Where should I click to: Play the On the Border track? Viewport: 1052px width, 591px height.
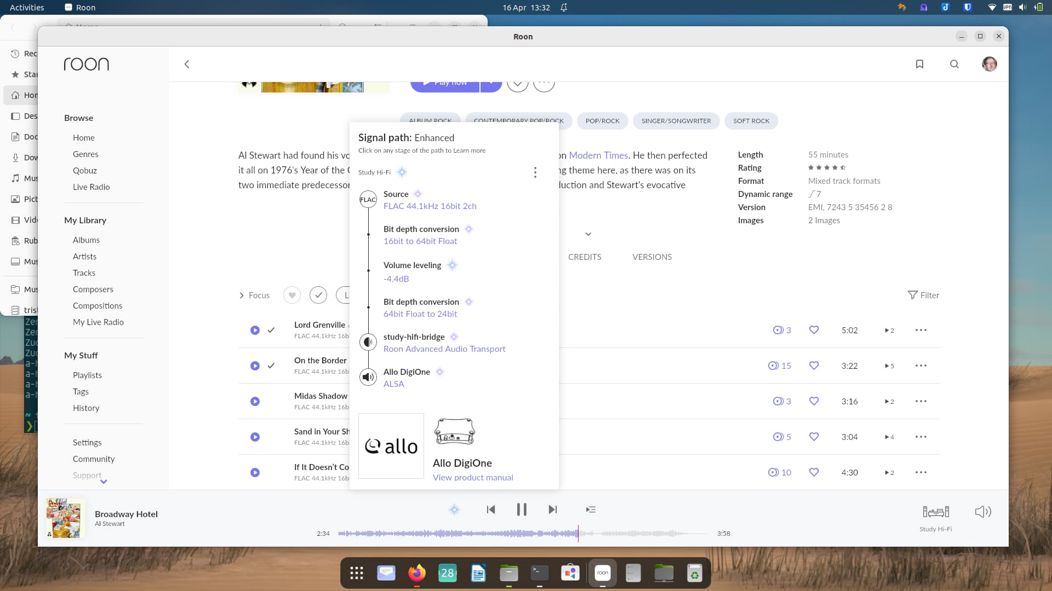255,366
